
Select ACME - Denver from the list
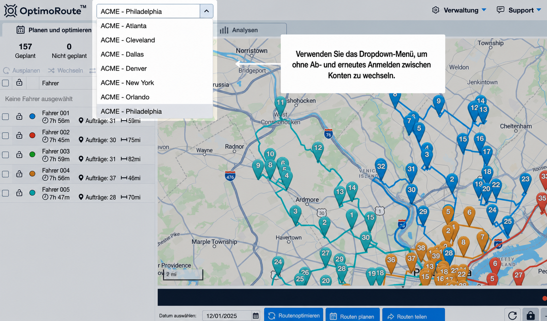155,69
